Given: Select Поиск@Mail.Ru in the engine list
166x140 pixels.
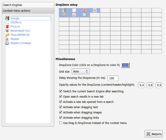Looking at the screenshot, I should click(20, 35).
